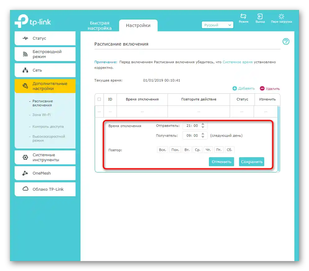This screenshot has width=309, height=271.
Task: Toggle Сб. repeat day
Action: pyautogui.click(x=229, y=150)
